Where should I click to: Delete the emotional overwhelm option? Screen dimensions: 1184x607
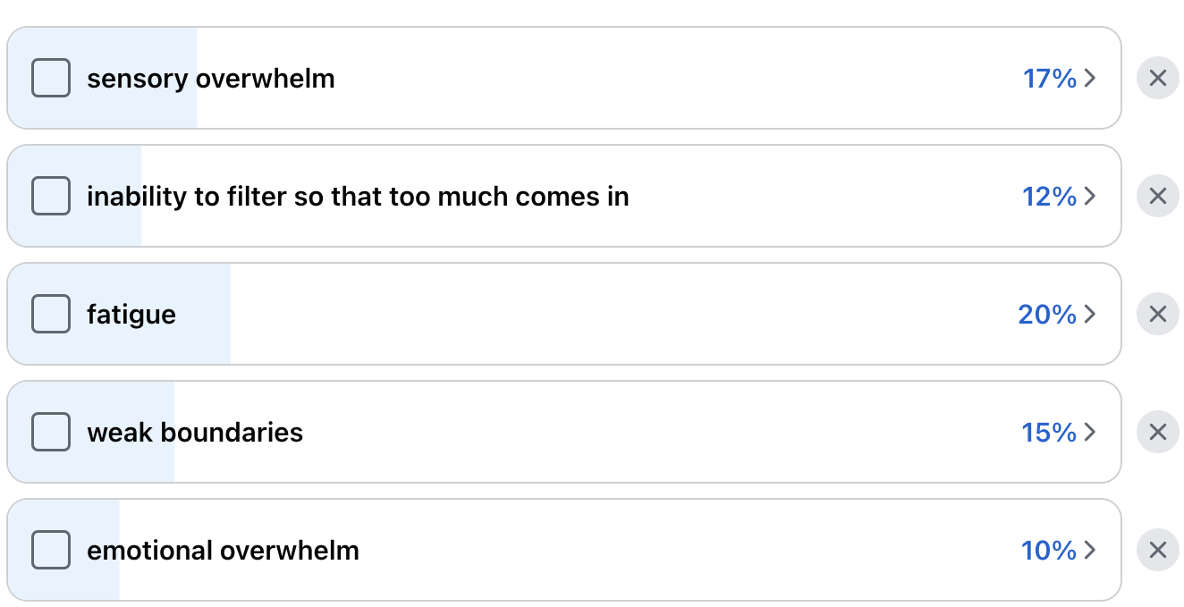pos(1157,550)
